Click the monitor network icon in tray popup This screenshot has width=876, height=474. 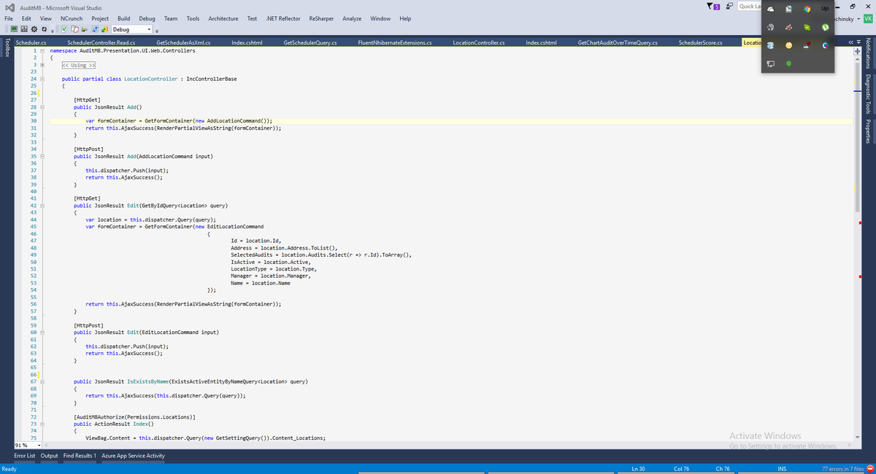[x=770, y=63]
